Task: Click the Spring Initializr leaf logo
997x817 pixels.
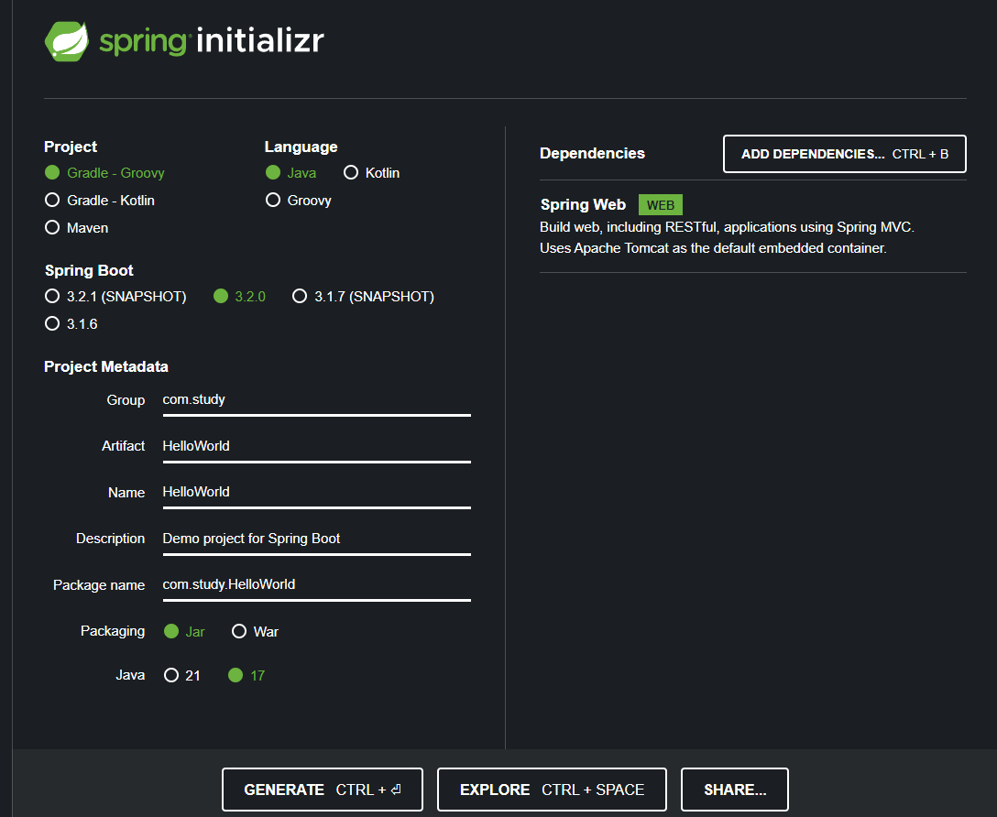Action: tap(67, 41)
